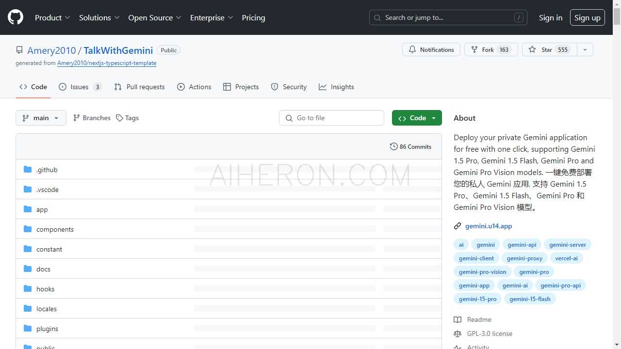Open the components folder
This screenshot has height=349, width=621.
55,229
